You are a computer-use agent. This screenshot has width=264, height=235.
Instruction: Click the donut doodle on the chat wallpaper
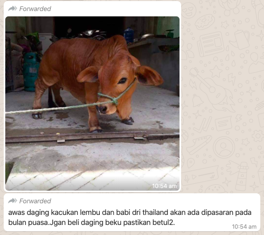click(x=205, y=22)
